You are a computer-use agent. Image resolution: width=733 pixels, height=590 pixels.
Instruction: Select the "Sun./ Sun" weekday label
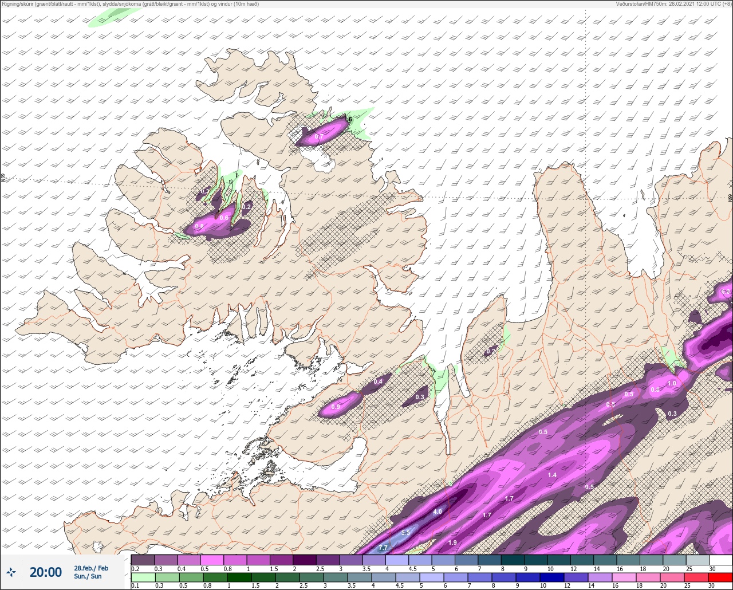[88, 576]
